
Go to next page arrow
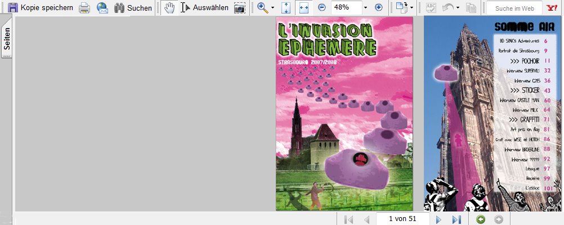[x=438, y=219]
